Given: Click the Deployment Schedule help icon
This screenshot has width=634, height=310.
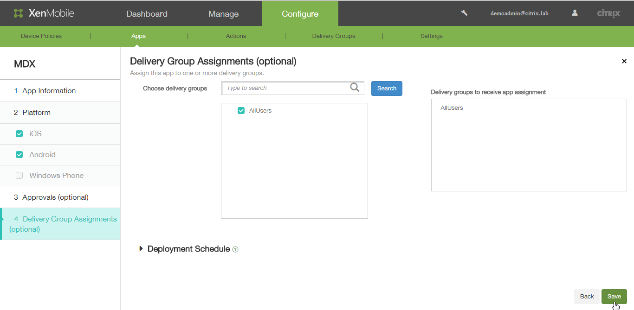Looking at the screenshot, I should point(235,249).
